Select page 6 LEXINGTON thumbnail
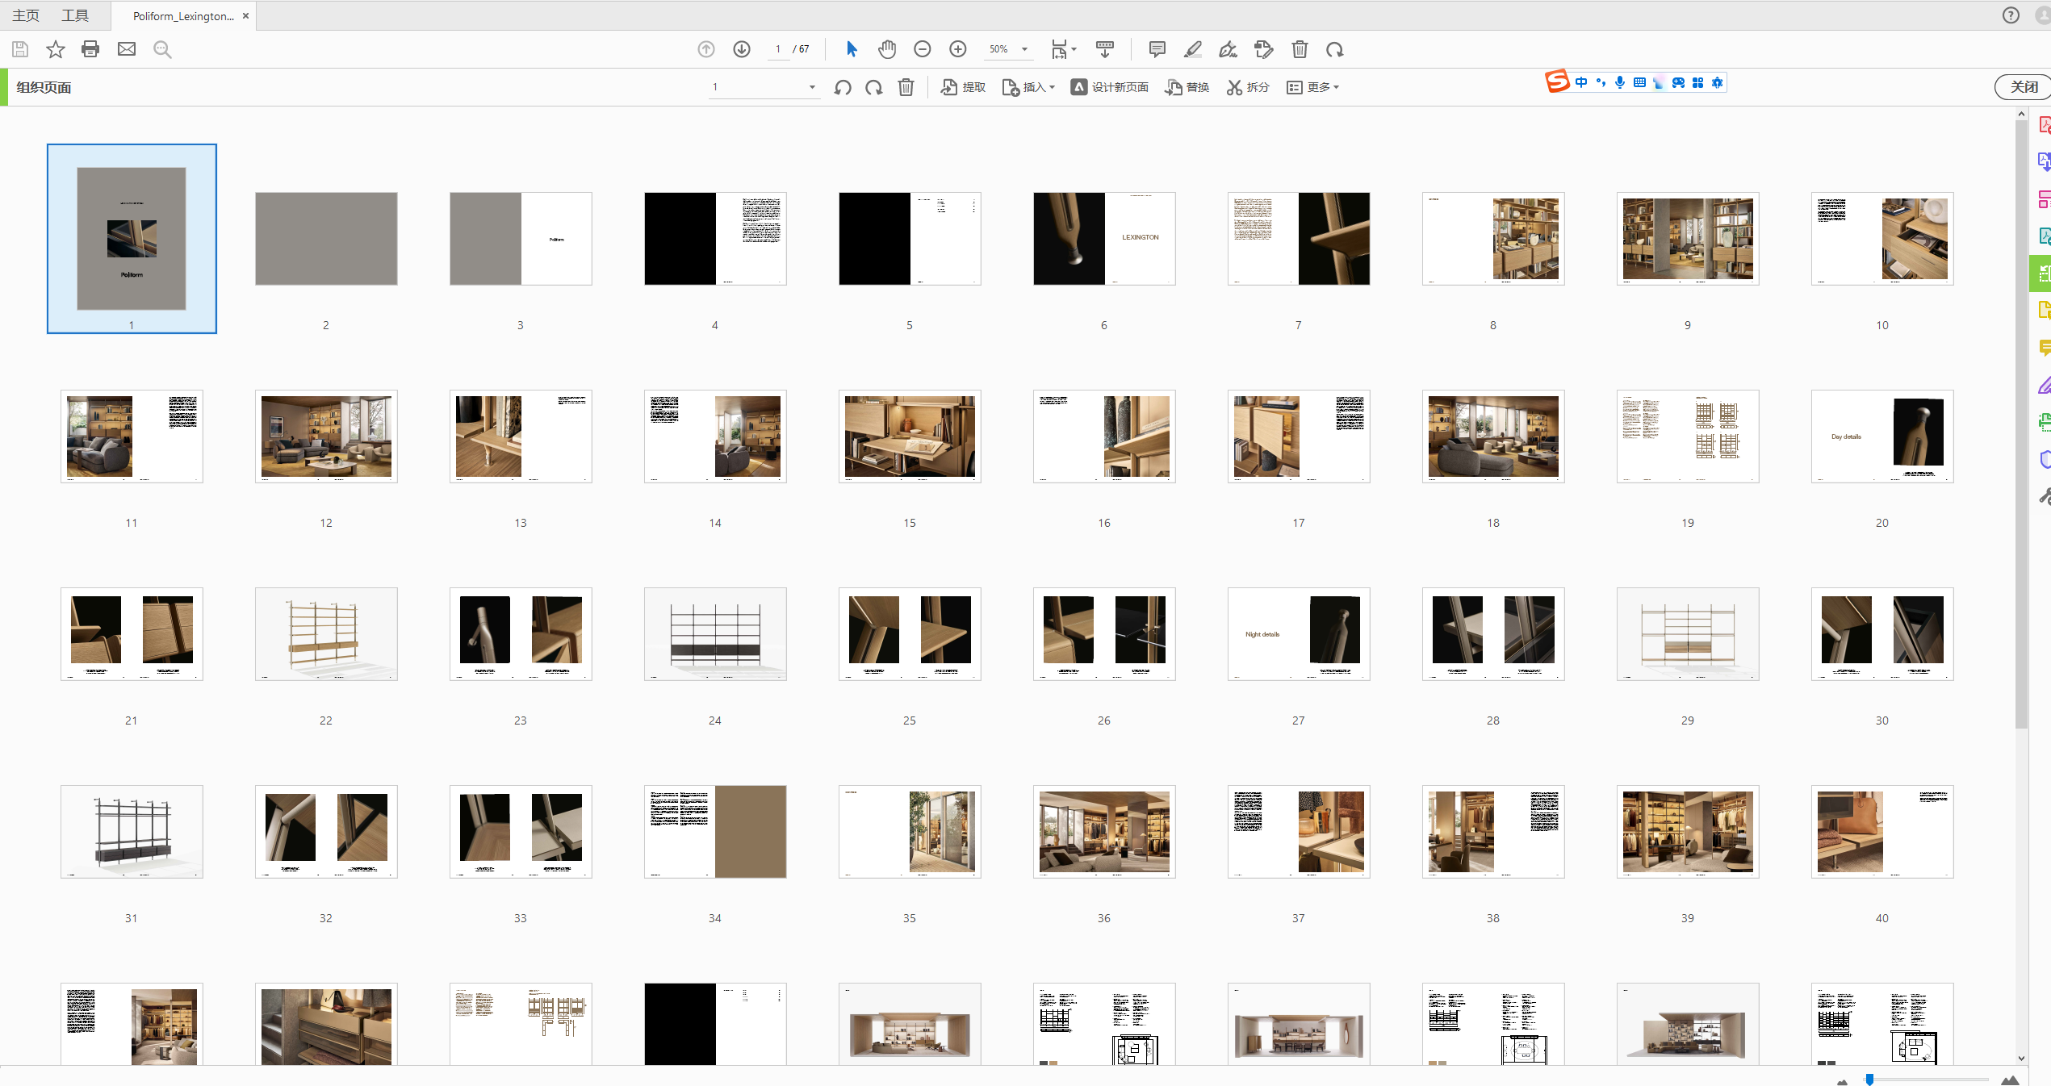Screen dimensions: 2051x1086 1104,239
